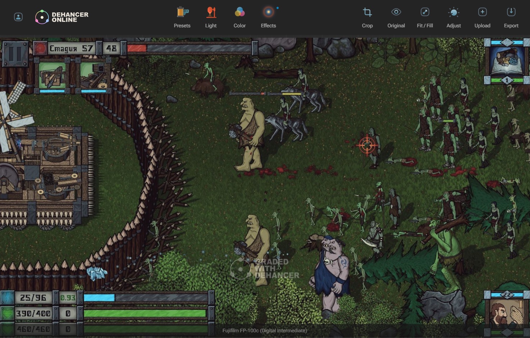Click the "0.93" regeneration value

(68, 298)
